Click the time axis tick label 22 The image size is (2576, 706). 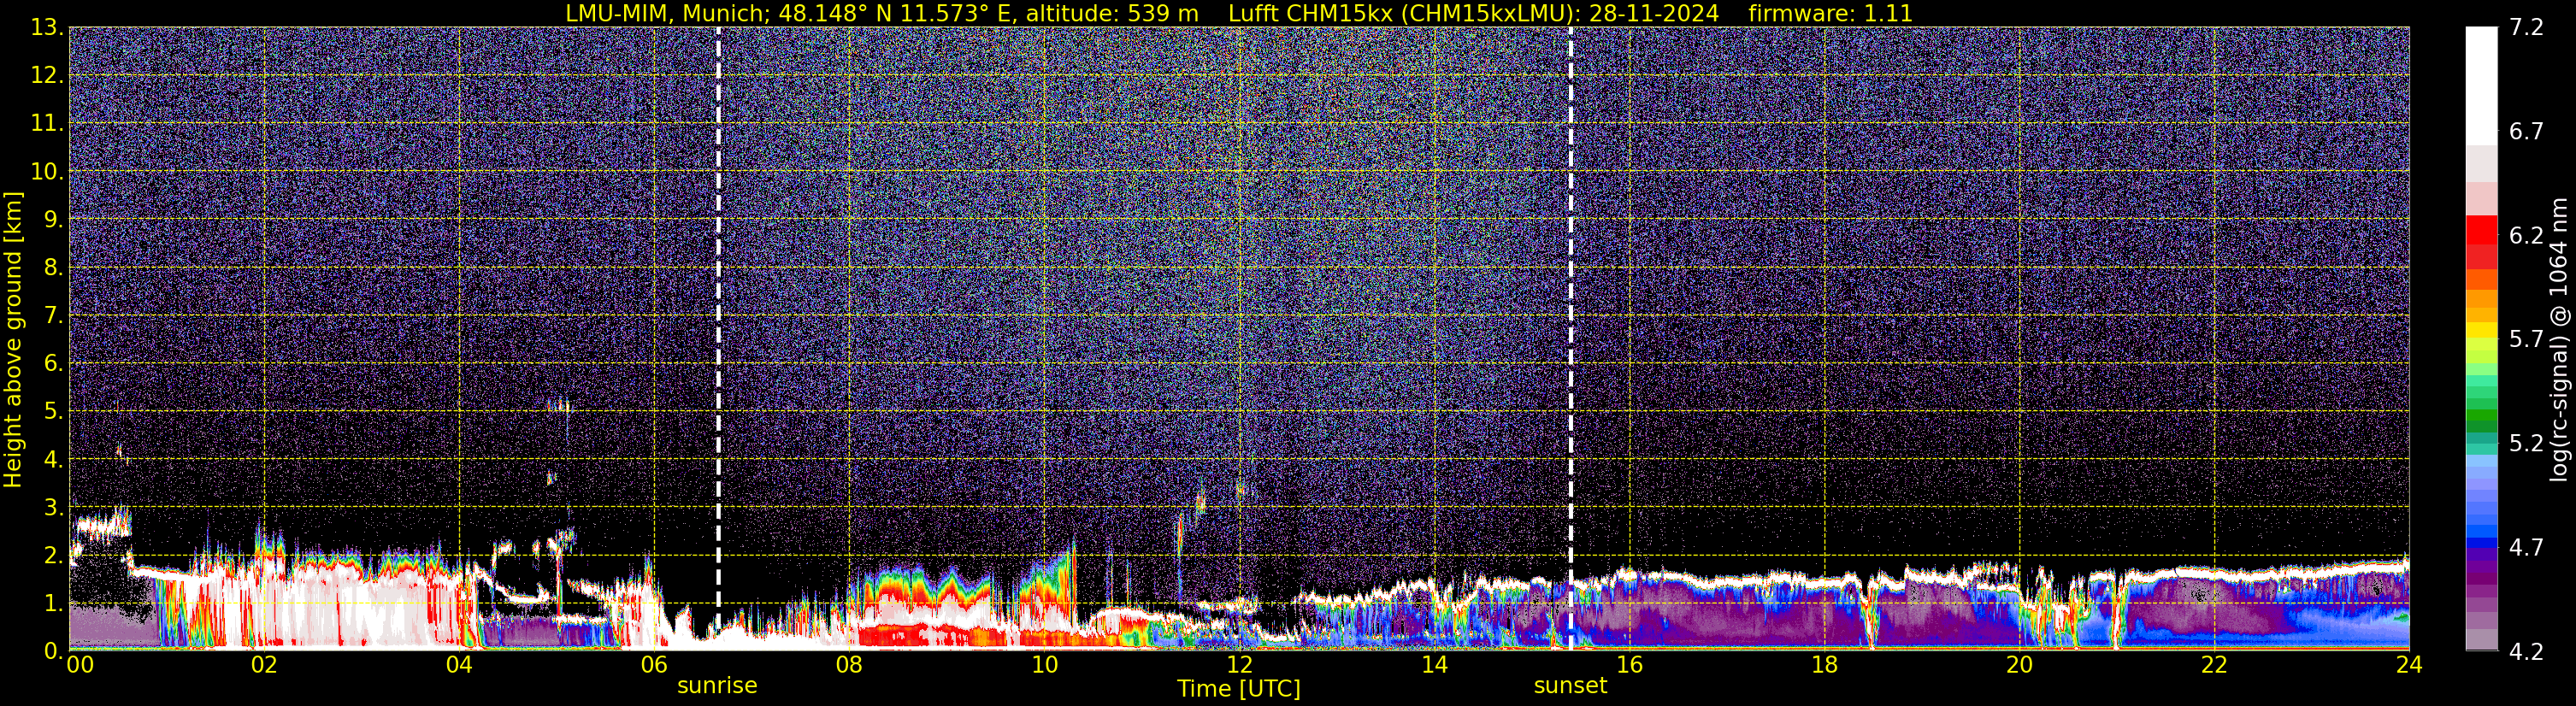pos(2214,665)
